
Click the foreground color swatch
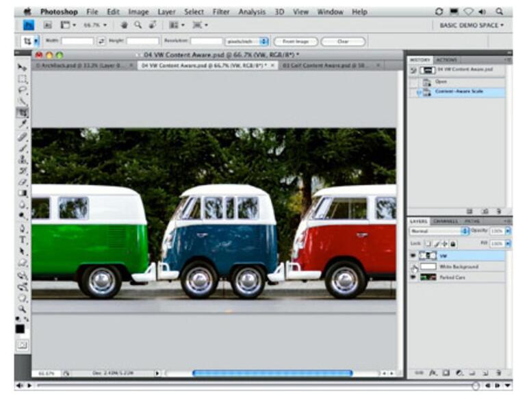[20, 329]
